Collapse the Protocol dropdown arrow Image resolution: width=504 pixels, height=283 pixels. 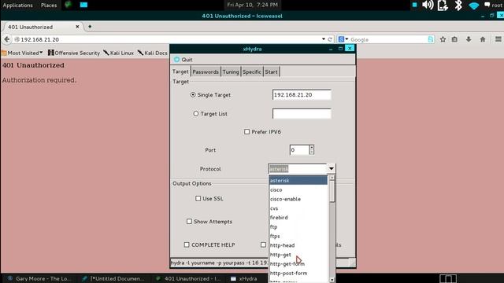(x=331, y=168)
